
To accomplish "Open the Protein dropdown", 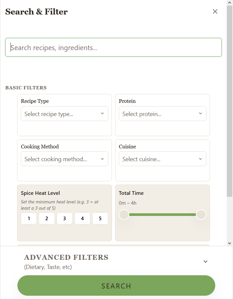I will pos(163,113).
